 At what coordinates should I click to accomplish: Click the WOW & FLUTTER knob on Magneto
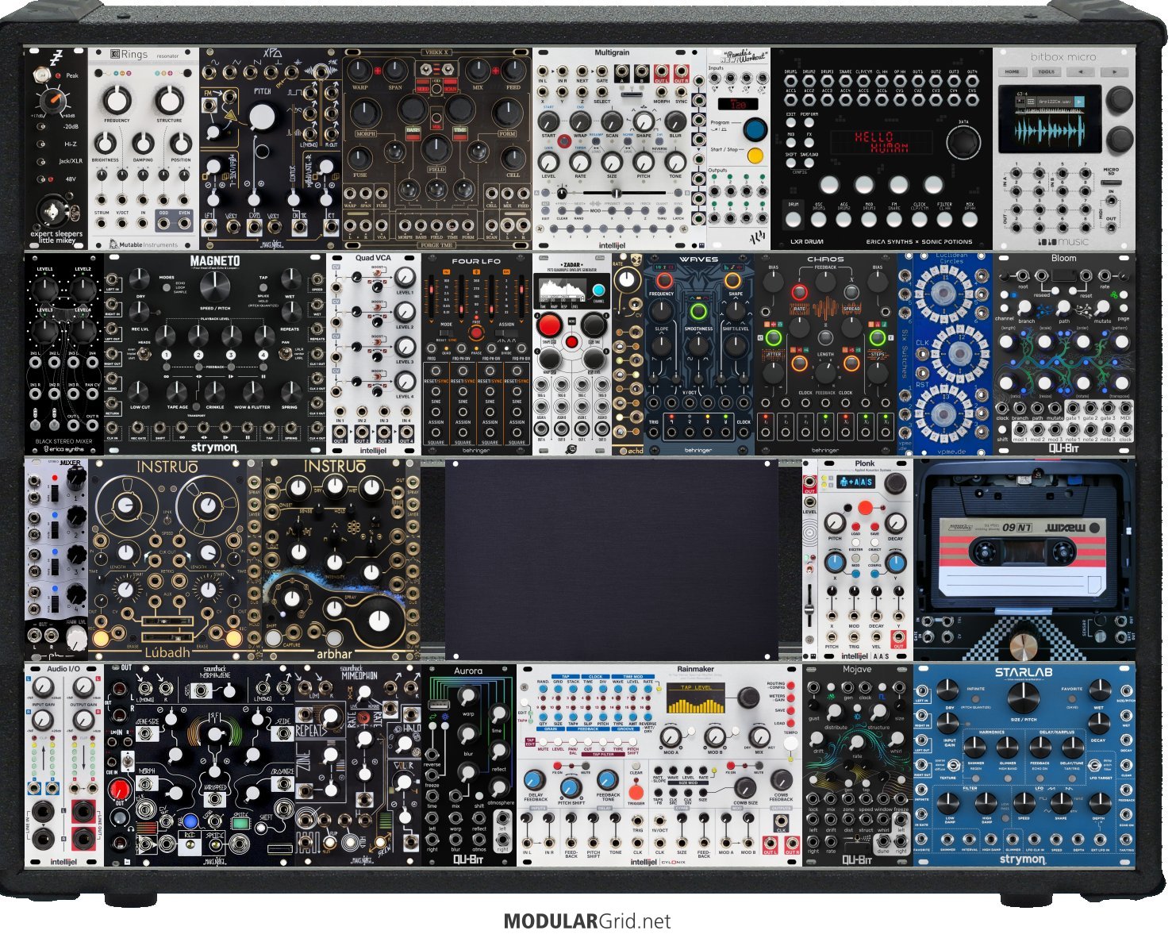click(252, 390)
